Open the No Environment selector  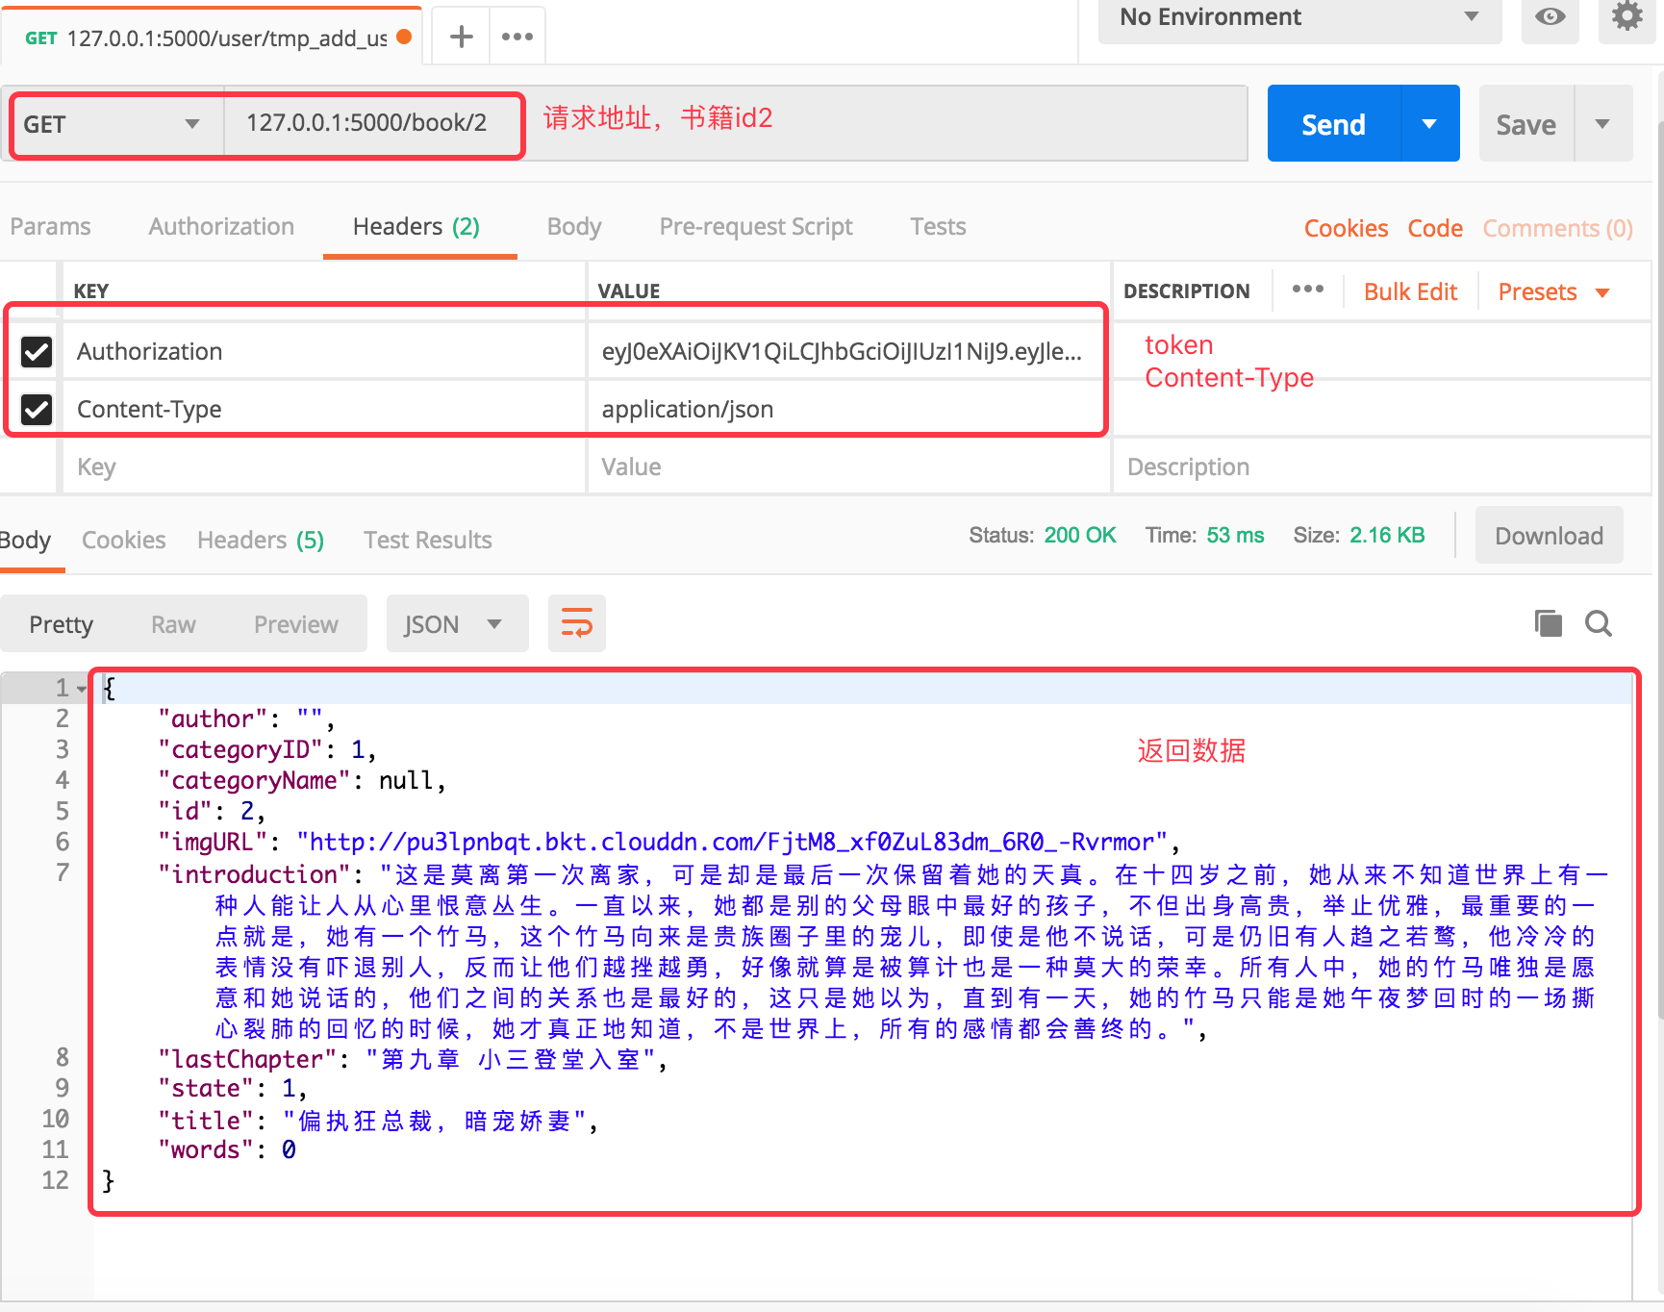pos(1299,17)
